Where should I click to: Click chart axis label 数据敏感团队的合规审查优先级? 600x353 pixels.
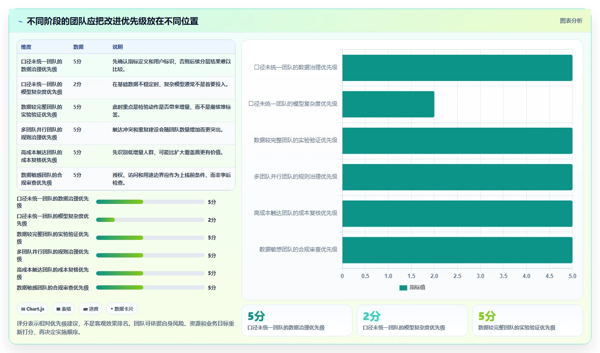[298, 249]
